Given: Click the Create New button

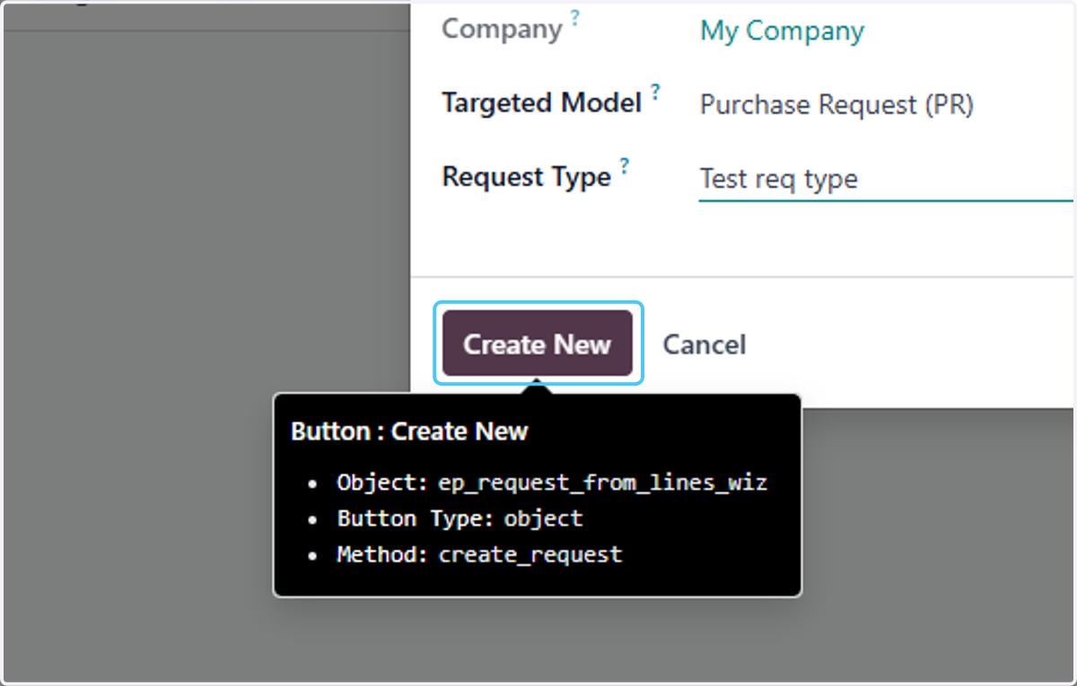Looking at the screenshot, I should pyautogui.click(x=538, y=344).
